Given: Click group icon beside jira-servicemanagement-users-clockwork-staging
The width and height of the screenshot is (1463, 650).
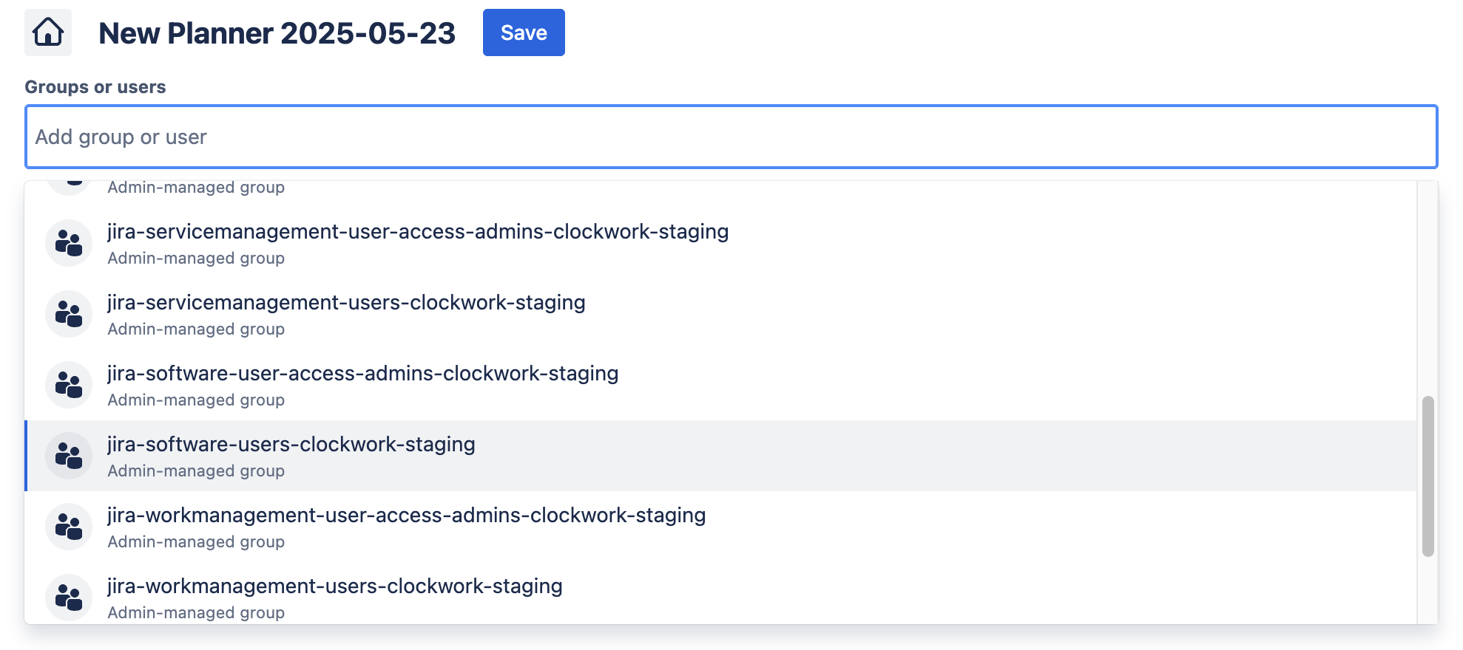Looking at the screenshot, I should 69,314.
